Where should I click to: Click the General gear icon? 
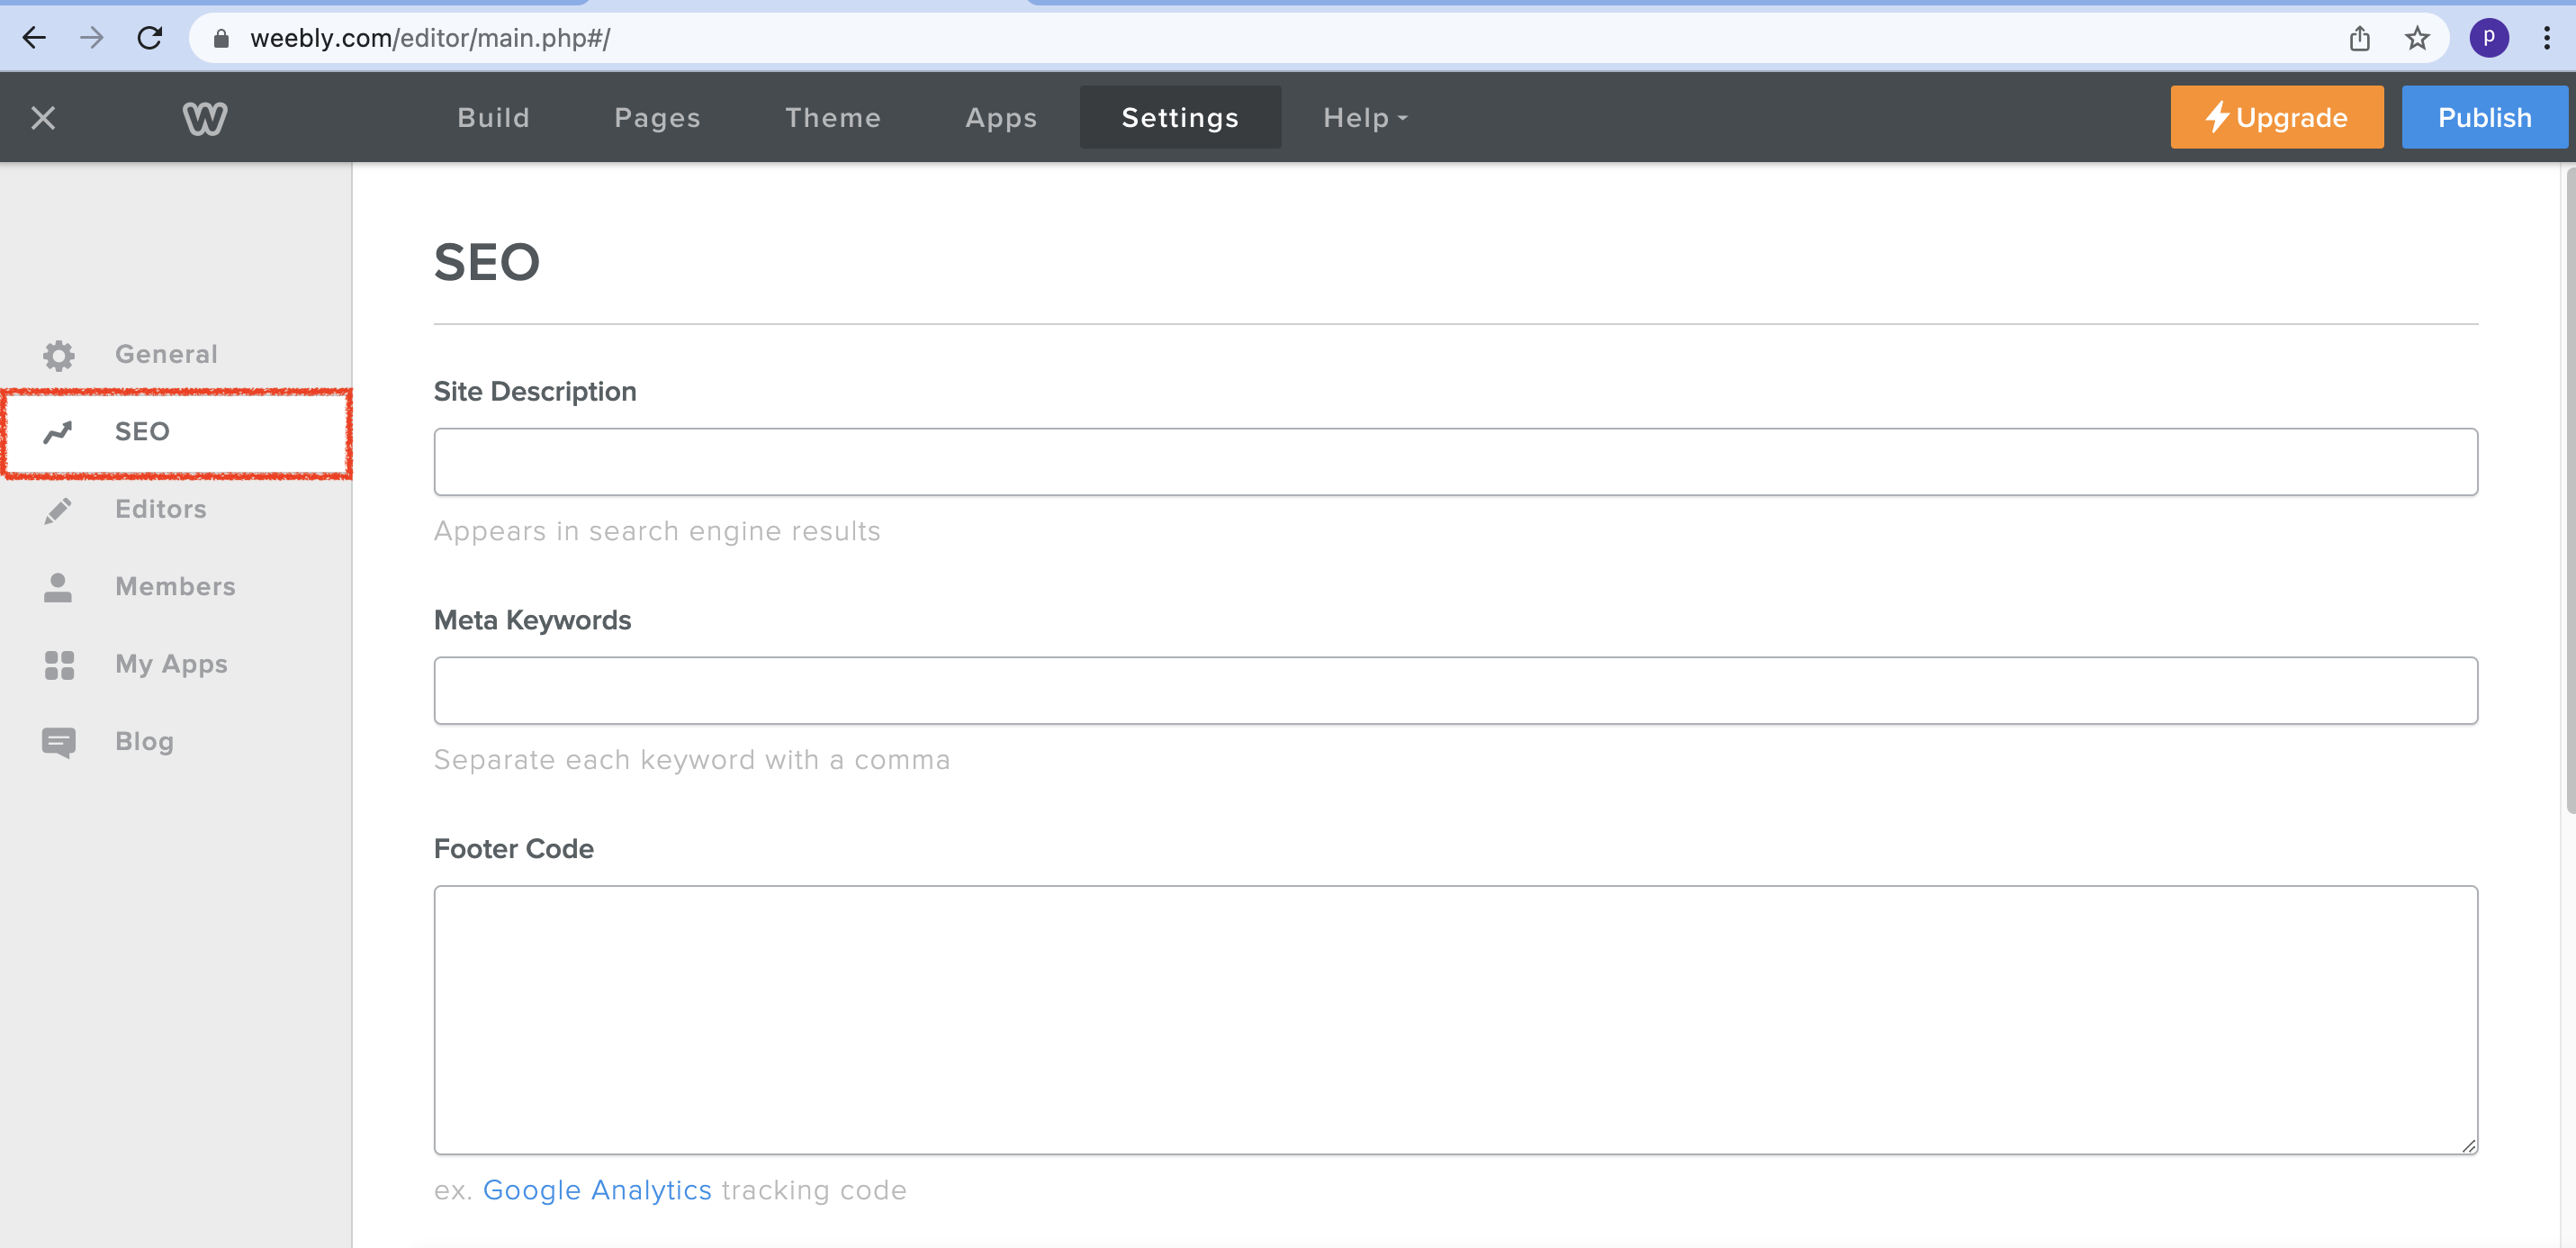59,356
